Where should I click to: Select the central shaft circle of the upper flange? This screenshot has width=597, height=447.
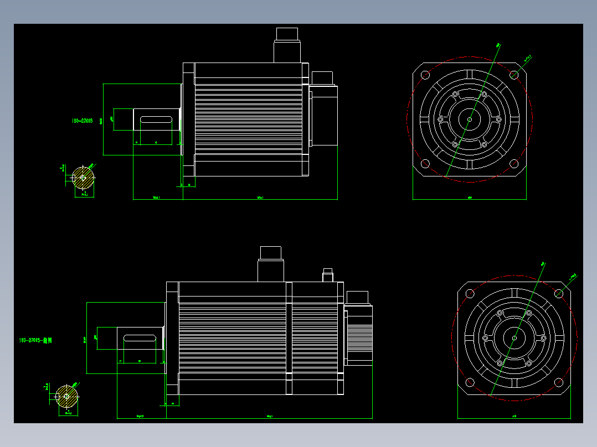tap(469, 118)
